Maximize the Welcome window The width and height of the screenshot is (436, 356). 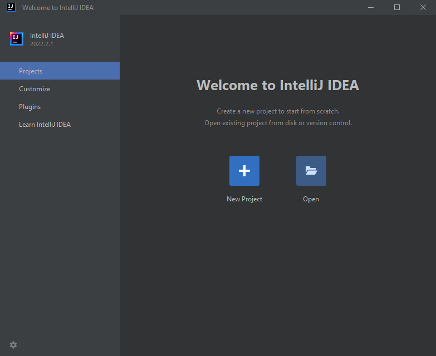pos(397,7)
